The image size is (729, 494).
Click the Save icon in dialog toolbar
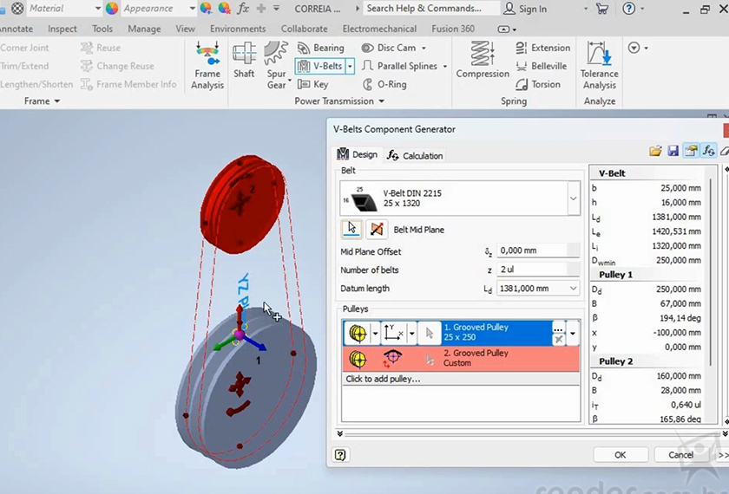pyautogui.click(x=673, y=151)
